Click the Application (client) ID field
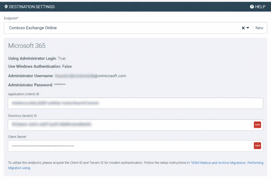The height and width of the screenshot is (180, 271). coord(135,103)
